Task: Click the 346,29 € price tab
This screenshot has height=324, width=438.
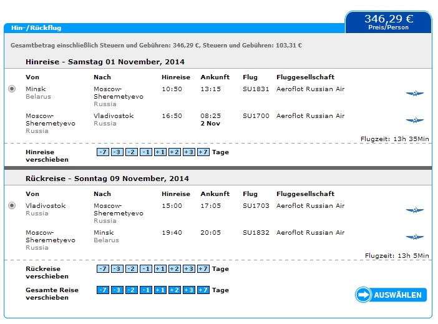Action: (x=389, y=22)
